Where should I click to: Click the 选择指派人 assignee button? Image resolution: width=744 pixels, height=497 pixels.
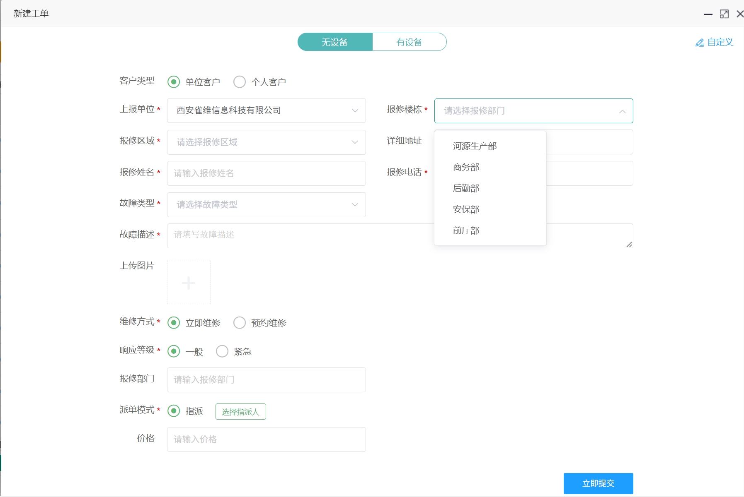[240, 411]
